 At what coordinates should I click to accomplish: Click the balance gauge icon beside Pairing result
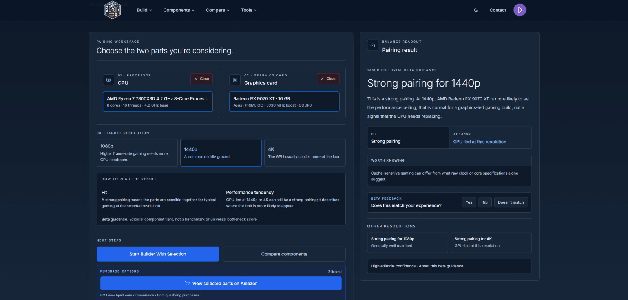(372, 45)
